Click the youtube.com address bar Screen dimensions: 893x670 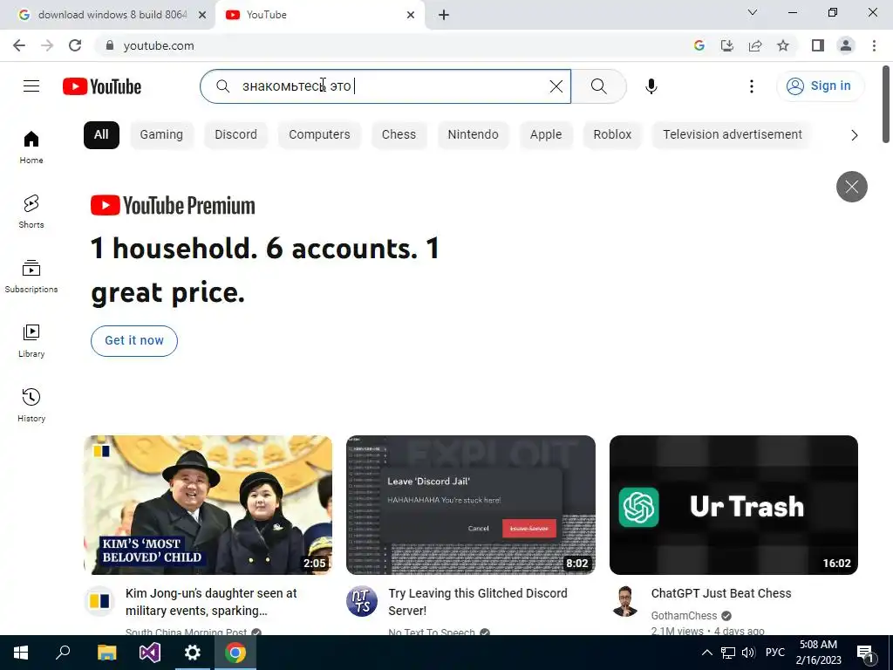pyautogui.click(x=393, y=45)
